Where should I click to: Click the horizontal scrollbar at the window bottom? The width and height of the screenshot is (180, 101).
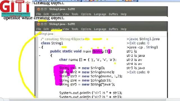87,99
